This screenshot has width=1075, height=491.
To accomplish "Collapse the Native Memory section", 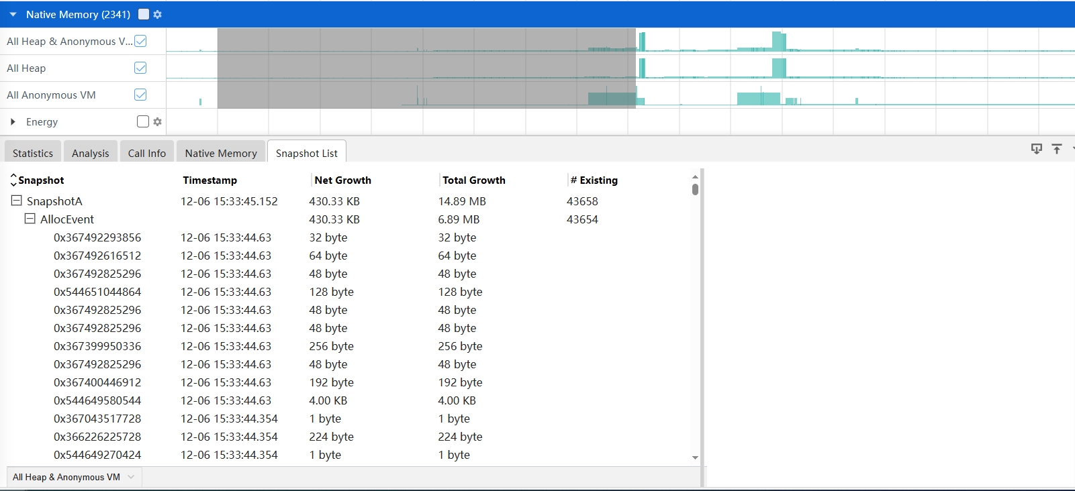I will (13, 14).
